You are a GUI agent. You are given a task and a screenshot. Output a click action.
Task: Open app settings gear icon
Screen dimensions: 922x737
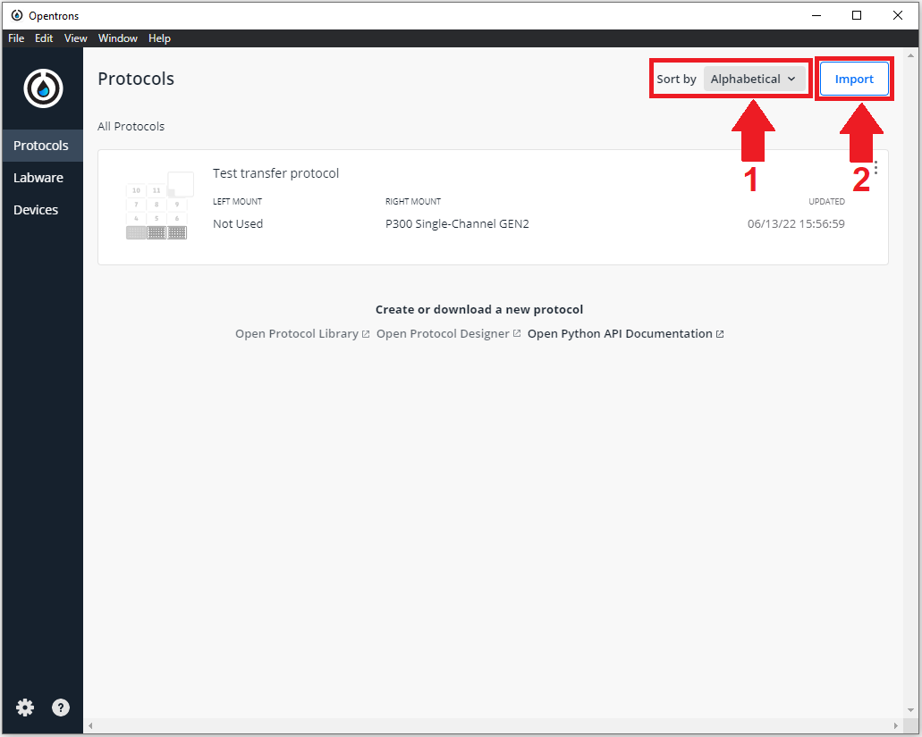coord(25,708)
